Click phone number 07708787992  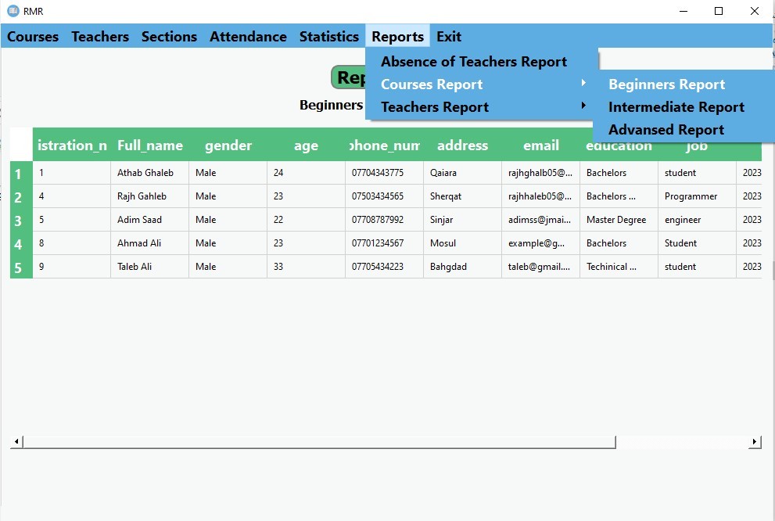coord(384,220)
